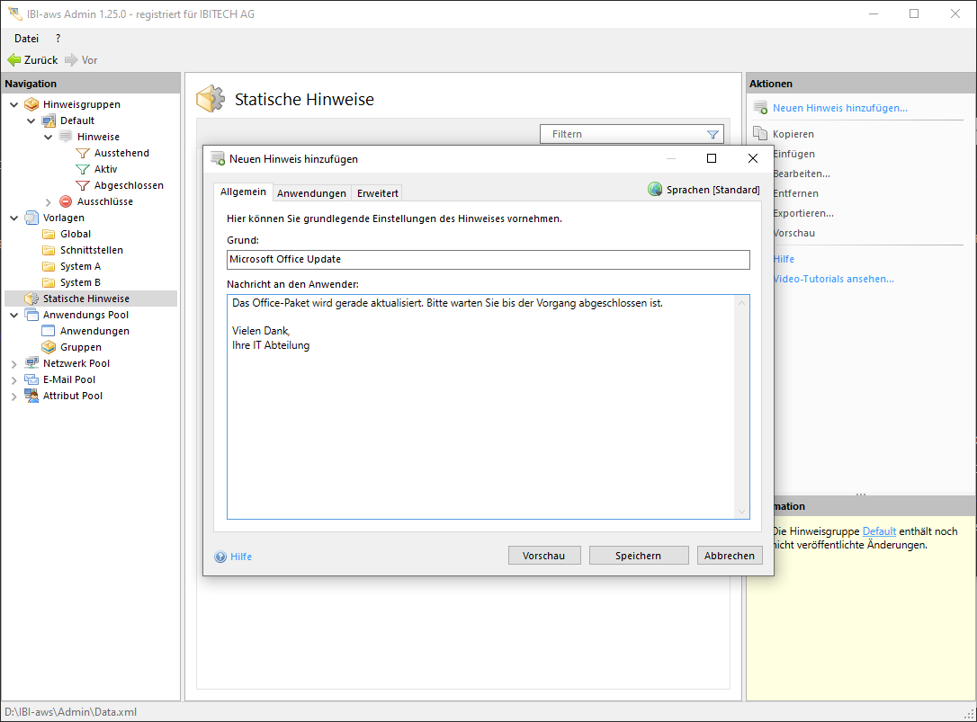Click into the Grund text field
The image size is (977, 722).
(x=488, y=259)
